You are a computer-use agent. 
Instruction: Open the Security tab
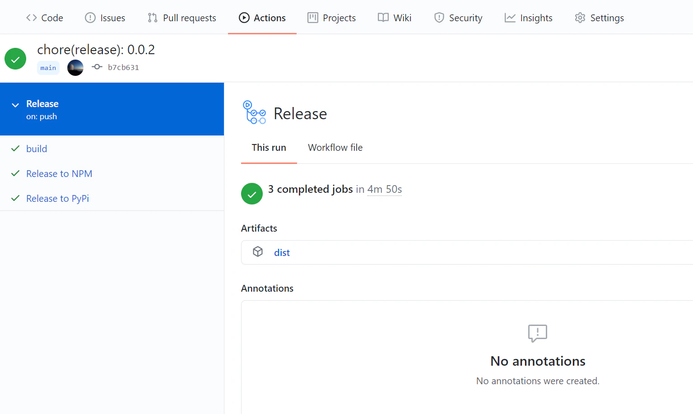[x=458, y=18]
